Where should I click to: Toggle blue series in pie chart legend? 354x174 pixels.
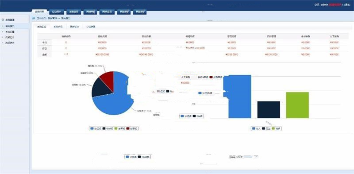click(96, 128)
